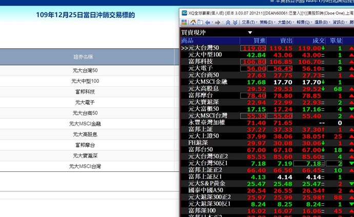354x217 pixels.
Task: Expand the 買賣現沖 list dropdown triangle
Action: point(250,32)
